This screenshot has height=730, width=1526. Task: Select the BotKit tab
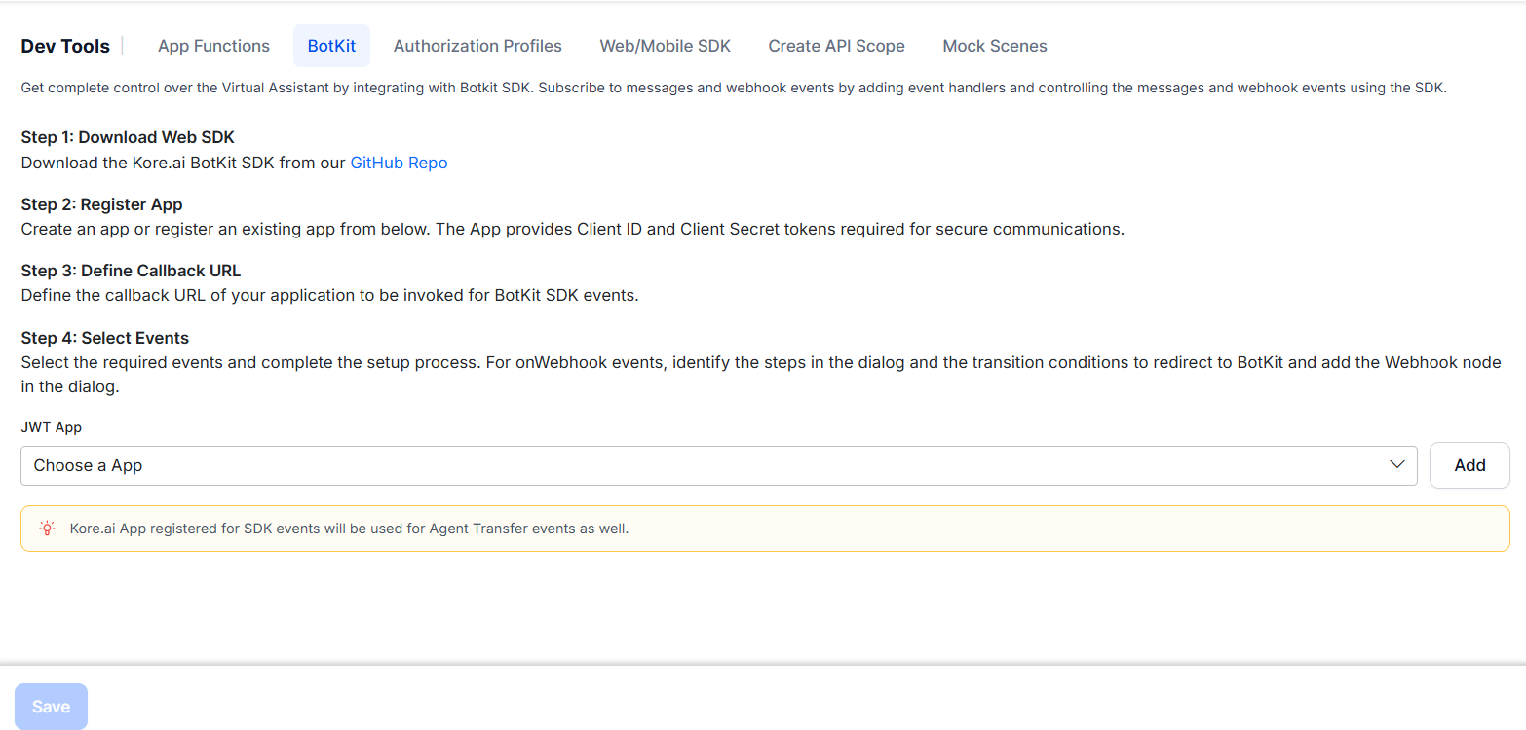click(331, 46)
